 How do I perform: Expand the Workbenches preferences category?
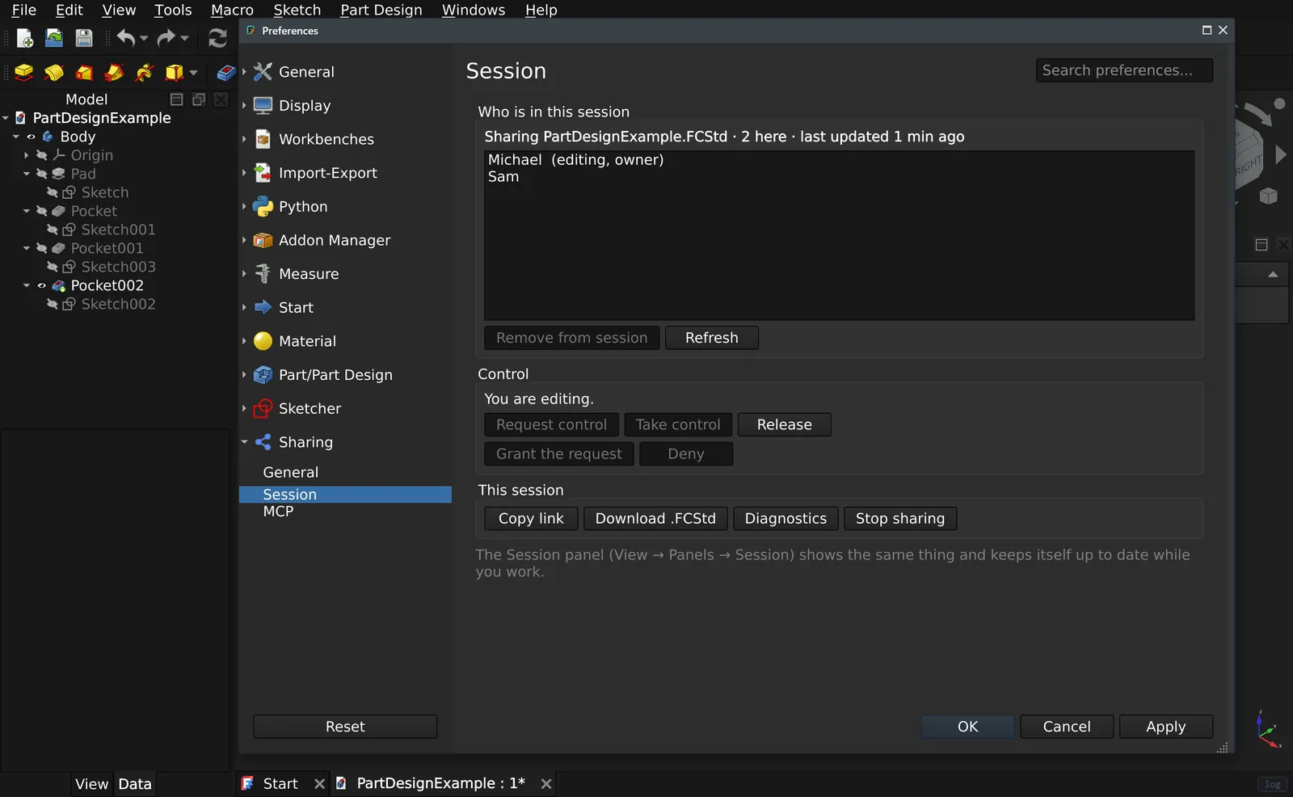pyautogui.click(x=244, y=139)
